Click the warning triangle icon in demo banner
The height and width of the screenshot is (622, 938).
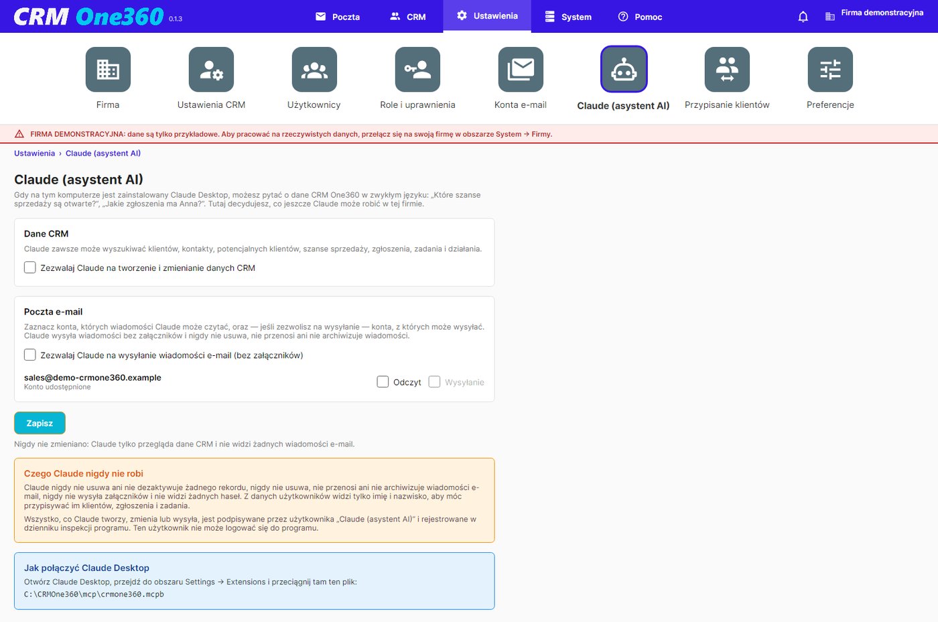coord(19,134)
